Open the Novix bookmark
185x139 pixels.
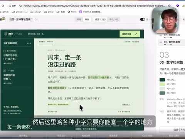point(72,12)
